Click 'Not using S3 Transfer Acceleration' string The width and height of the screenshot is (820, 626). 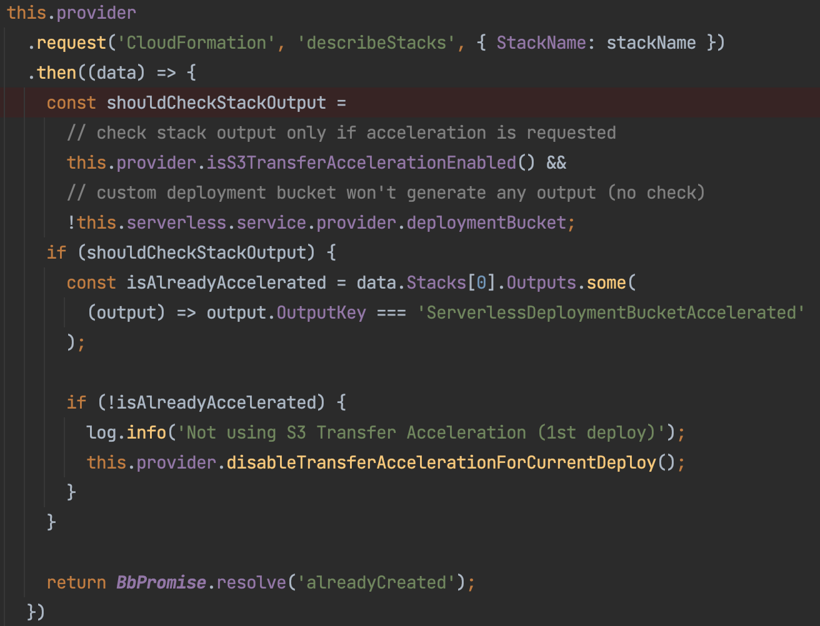[421, 433]
